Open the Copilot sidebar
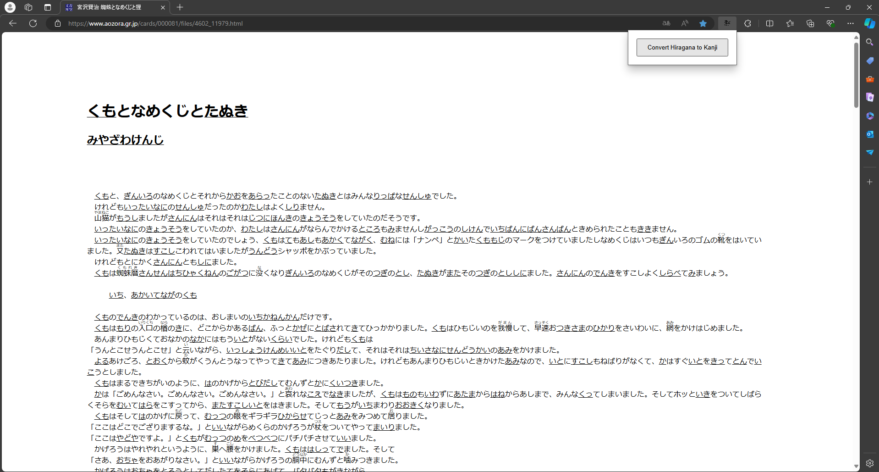Screen dimensions: 879x472 click(x=869, y=23)
